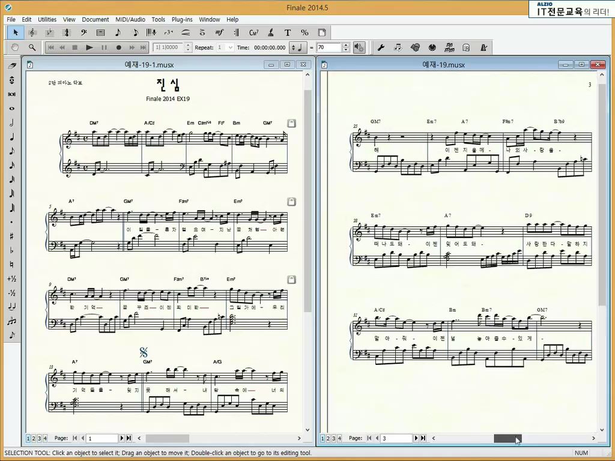Toggle lock icon on first system
This screenshot has height=461, width=615.
point(291,123)
